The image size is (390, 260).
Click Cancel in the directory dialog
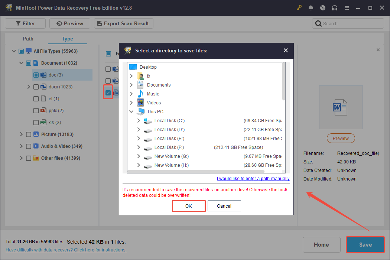click(x=224, y=206)
